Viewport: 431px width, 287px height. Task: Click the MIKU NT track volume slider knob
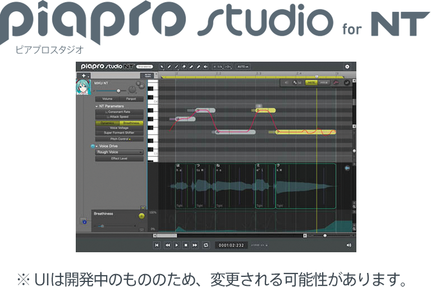click(x=118, y=91)
